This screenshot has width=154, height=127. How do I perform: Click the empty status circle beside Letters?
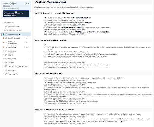pos(4,63)
